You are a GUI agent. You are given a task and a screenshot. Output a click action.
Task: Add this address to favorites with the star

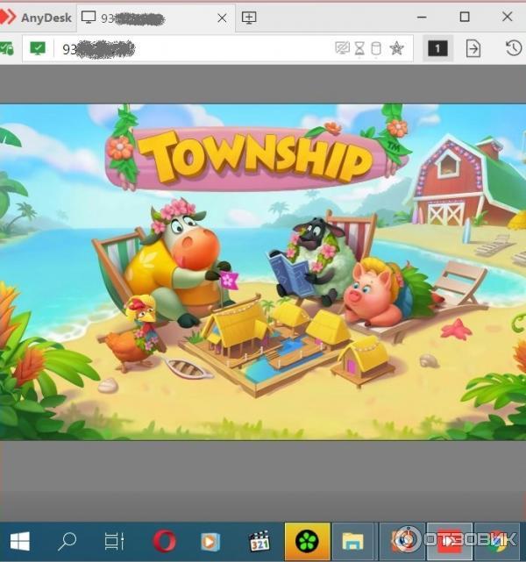(x=396, y=48)
